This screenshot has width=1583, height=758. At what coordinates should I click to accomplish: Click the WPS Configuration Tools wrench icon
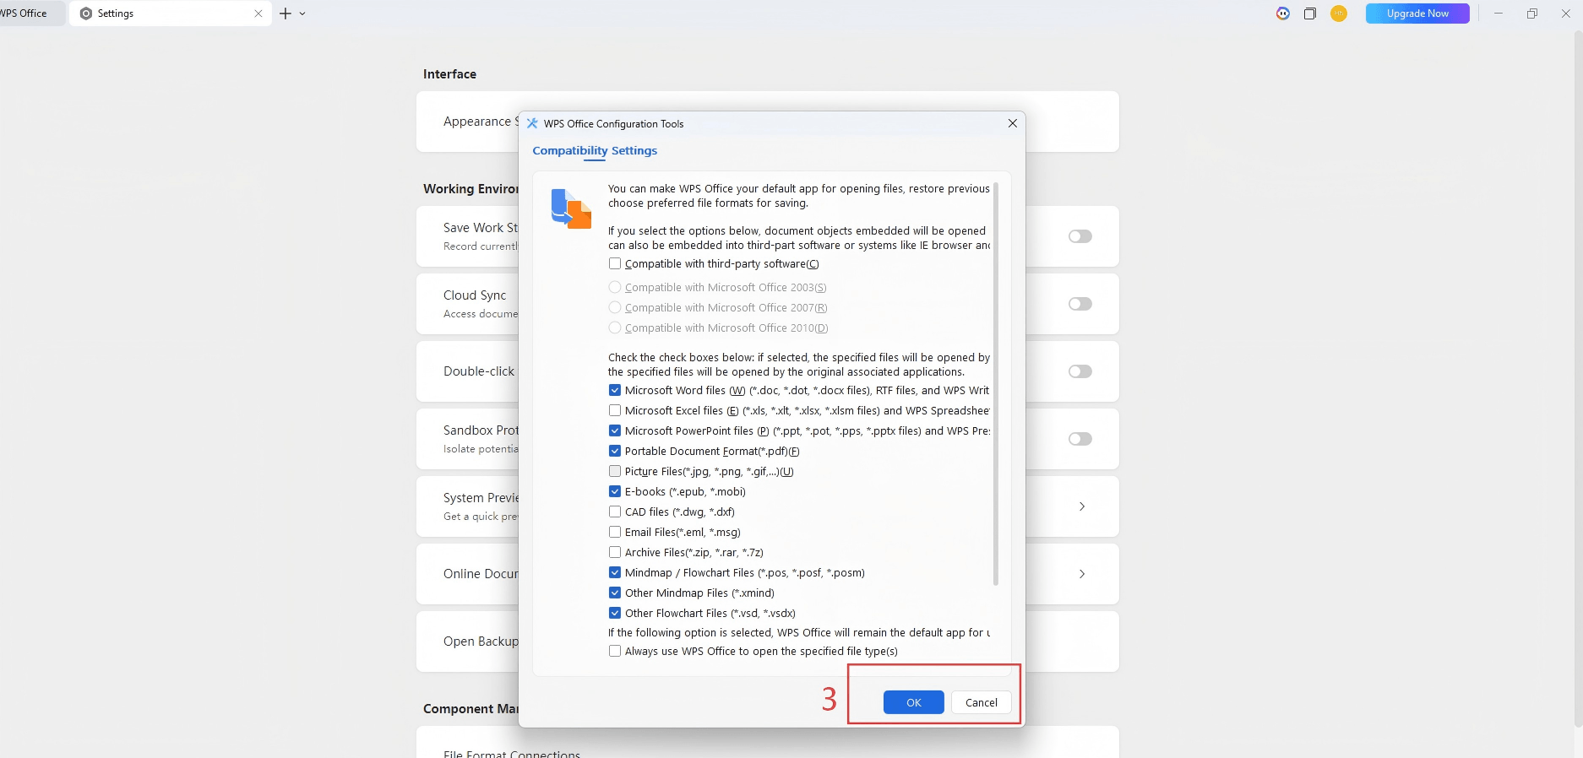pos(532,123)
